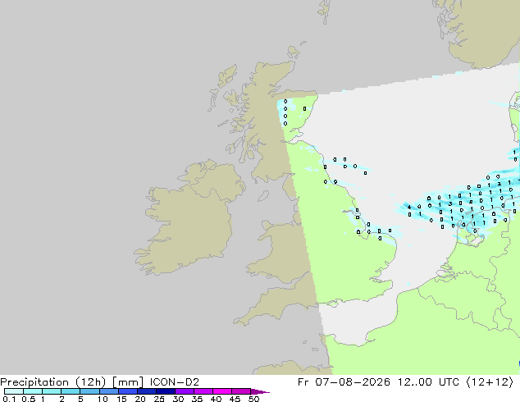
Task: Click the date 07-08-2026
Action: [353, 382]
